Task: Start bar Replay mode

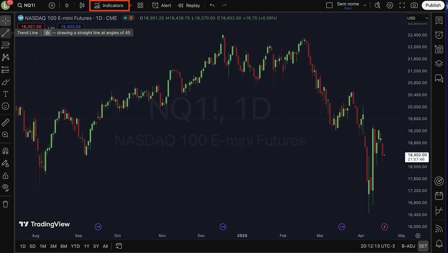Action: (189, 5)
